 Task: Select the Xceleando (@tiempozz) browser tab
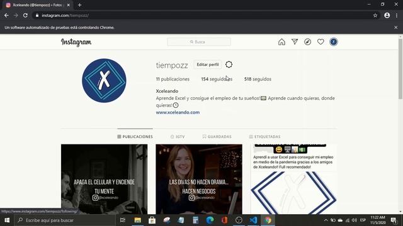click(38, 5)
